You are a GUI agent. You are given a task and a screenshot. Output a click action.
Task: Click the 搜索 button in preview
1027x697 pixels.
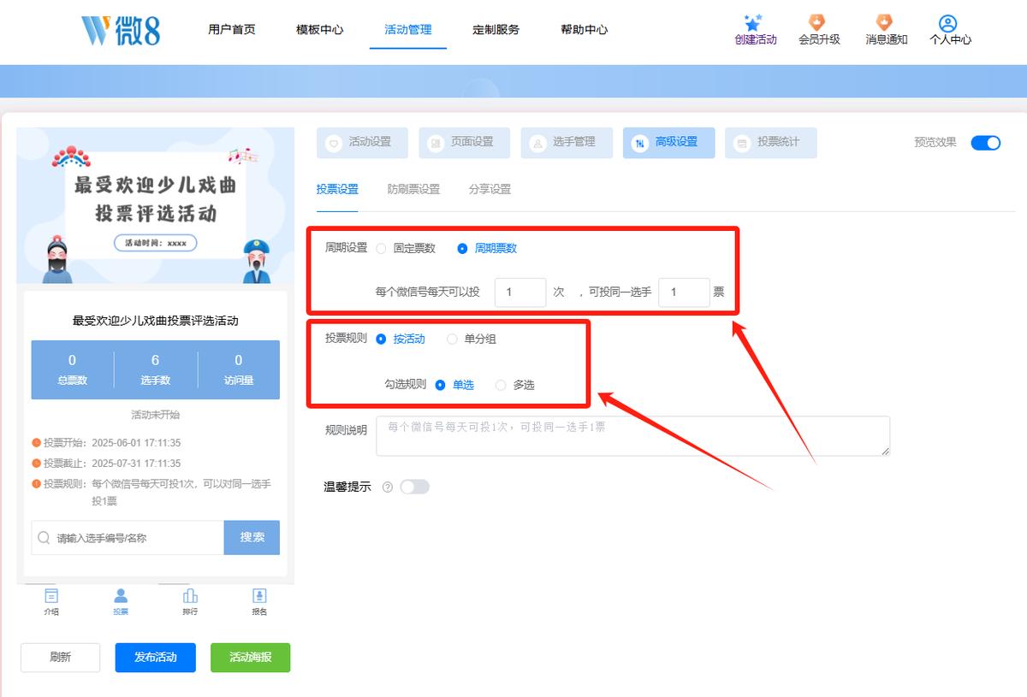tap(252, 538)
